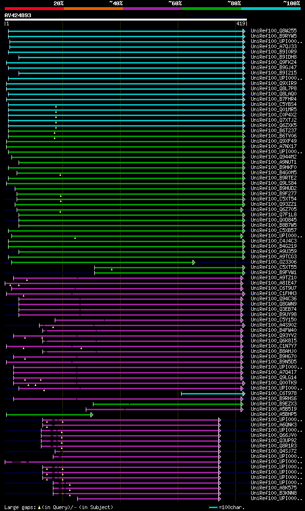The height and width of the screenshot is (511, 305).
Task: Select the UniRef100_C5YBS4 label
Action: tap(274, 104)
